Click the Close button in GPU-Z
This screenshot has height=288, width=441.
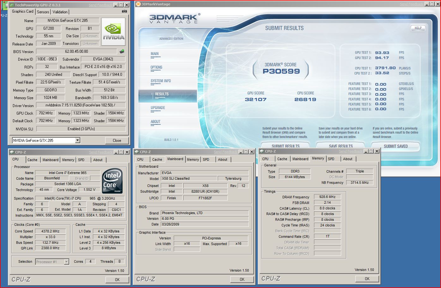117,141
